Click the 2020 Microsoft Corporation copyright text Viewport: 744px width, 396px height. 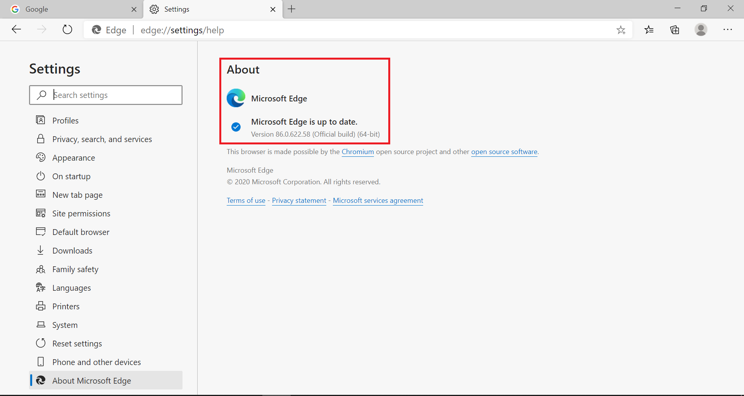click(x=303, y=182)
